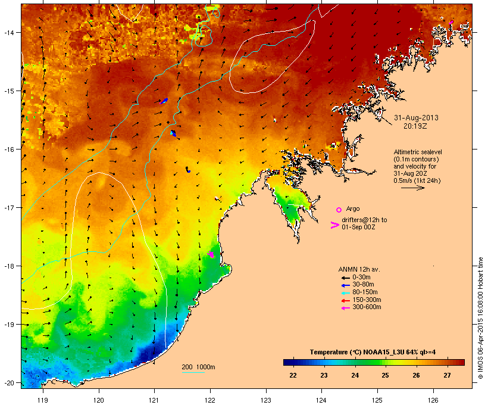Click the magenta 300-600m arrow legend symbol

(345, 308)
